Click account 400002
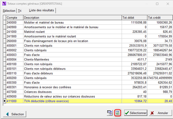 tap(15, 50)
